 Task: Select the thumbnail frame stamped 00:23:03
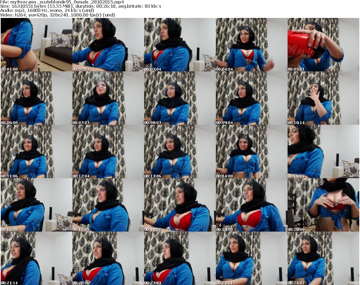tap(180, 258)
